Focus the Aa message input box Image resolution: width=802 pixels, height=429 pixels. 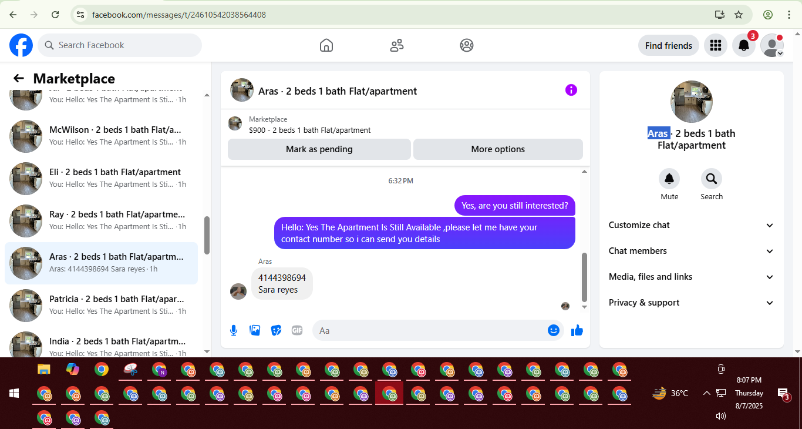pyautogui.click(x=438, y=330)
